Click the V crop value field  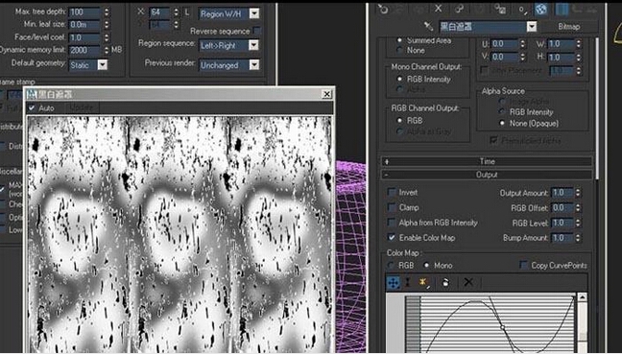(505, 58)
